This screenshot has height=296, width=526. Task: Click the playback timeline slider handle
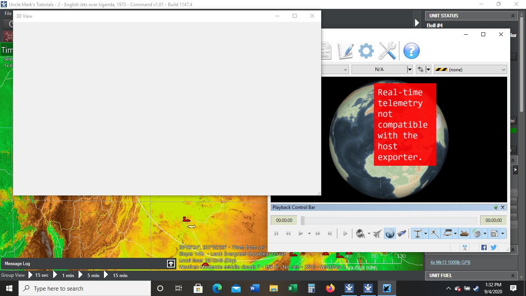[303, 220]
